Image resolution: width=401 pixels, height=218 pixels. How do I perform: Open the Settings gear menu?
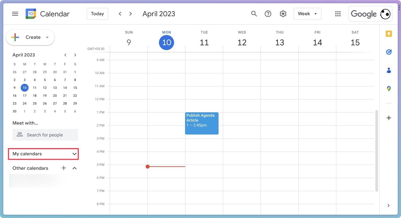tap(283, 14)
